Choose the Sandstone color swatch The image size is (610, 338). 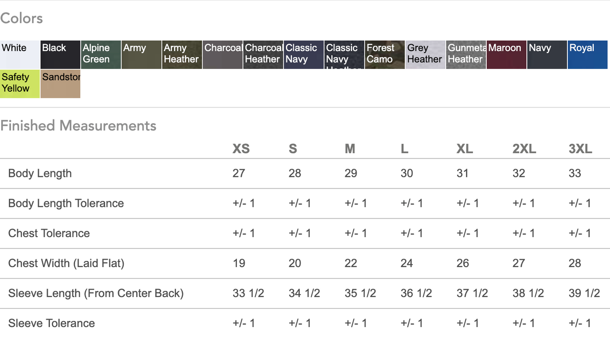pyautogui.click(x=60, y=84)
